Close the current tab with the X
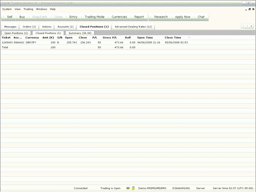The image size is (256, 192). coord(251,26)
